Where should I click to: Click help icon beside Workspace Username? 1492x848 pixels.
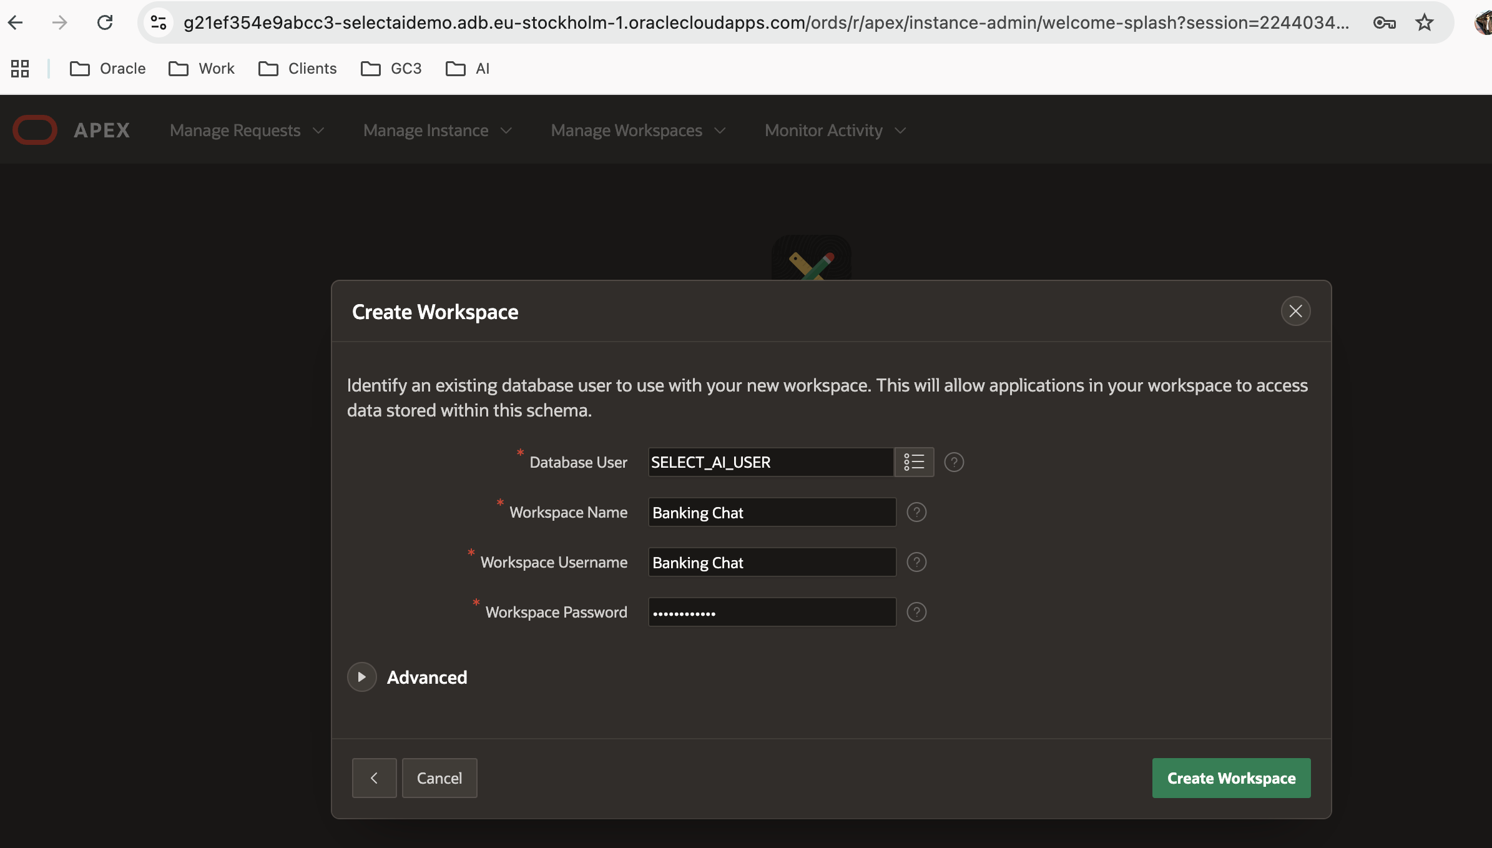tap(916, 562)
